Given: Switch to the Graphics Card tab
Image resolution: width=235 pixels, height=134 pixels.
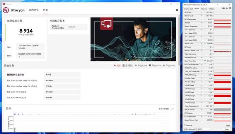Looking at the screenshot, I should click(188, 9).
